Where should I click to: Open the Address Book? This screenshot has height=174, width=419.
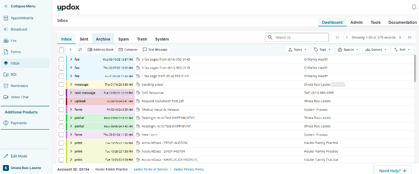pyautogui.click(x=101, y=49)
